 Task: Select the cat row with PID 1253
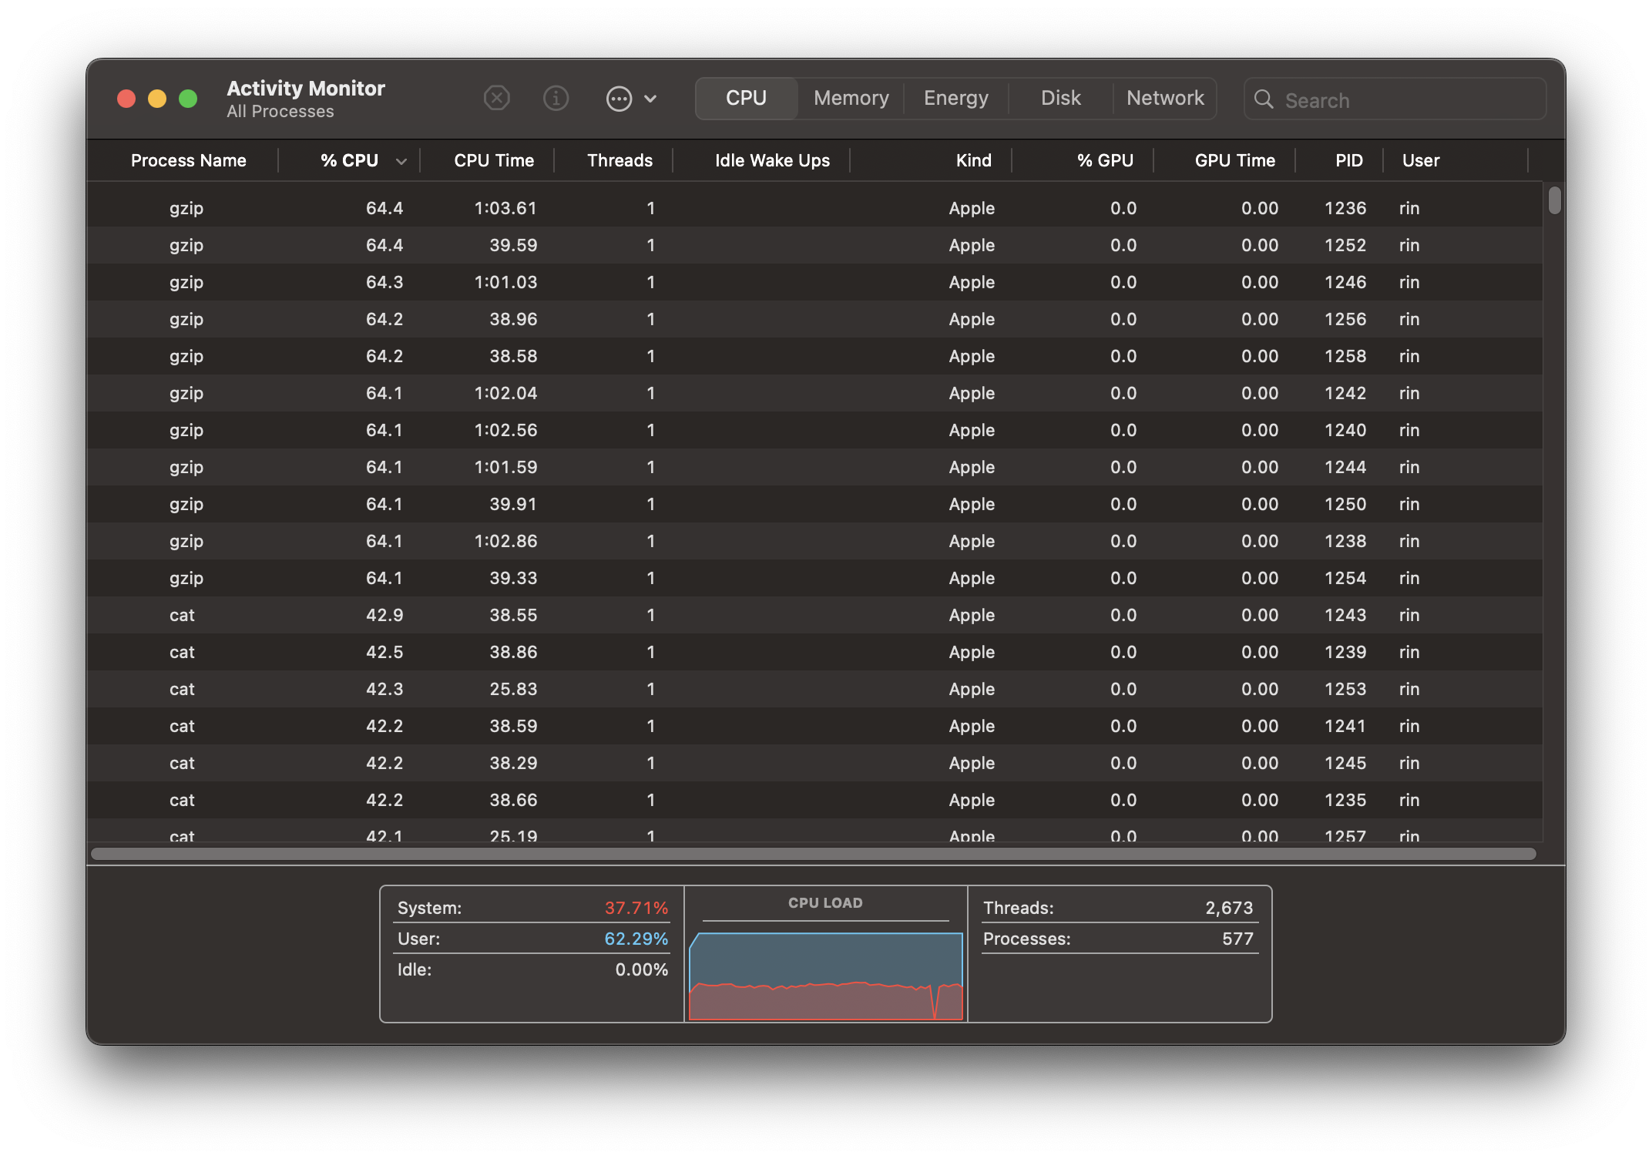815,689
